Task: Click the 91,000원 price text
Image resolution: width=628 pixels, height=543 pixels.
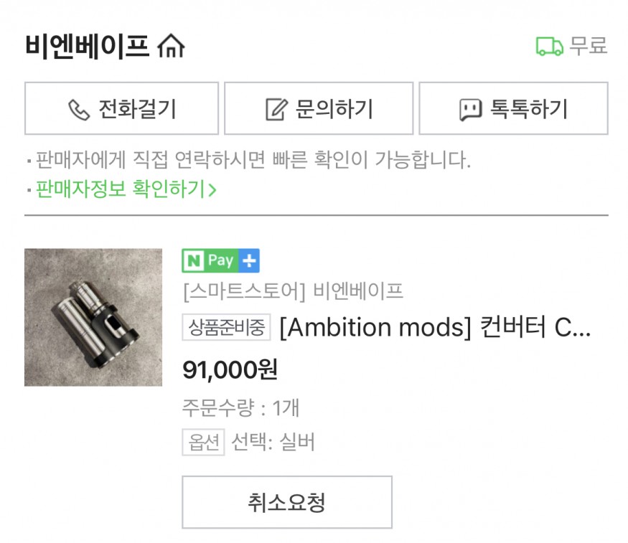Action: pos(230,369)
